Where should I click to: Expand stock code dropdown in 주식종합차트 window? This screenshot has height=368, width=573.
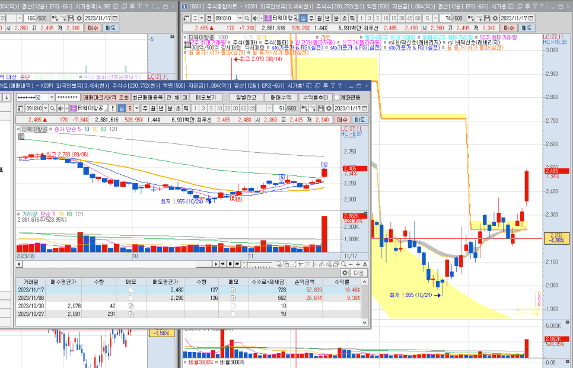(x=240, y=18)
